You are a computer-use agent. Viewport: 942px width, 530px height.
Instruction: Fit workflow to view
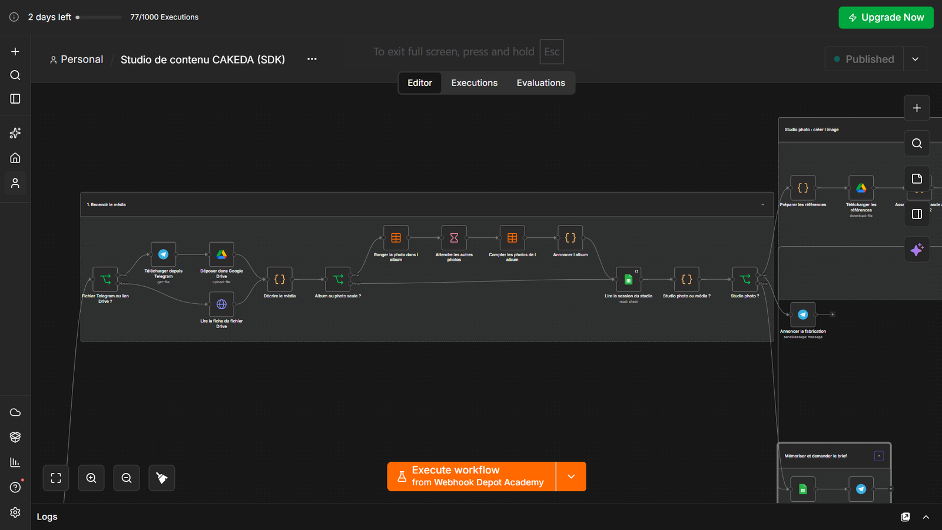[x=56, y=478]
